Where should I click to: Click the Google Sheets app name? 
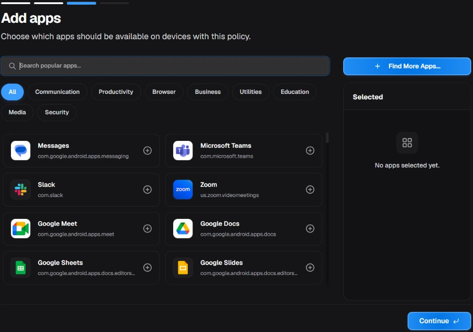pyautogui.click(x=60, y=263)
